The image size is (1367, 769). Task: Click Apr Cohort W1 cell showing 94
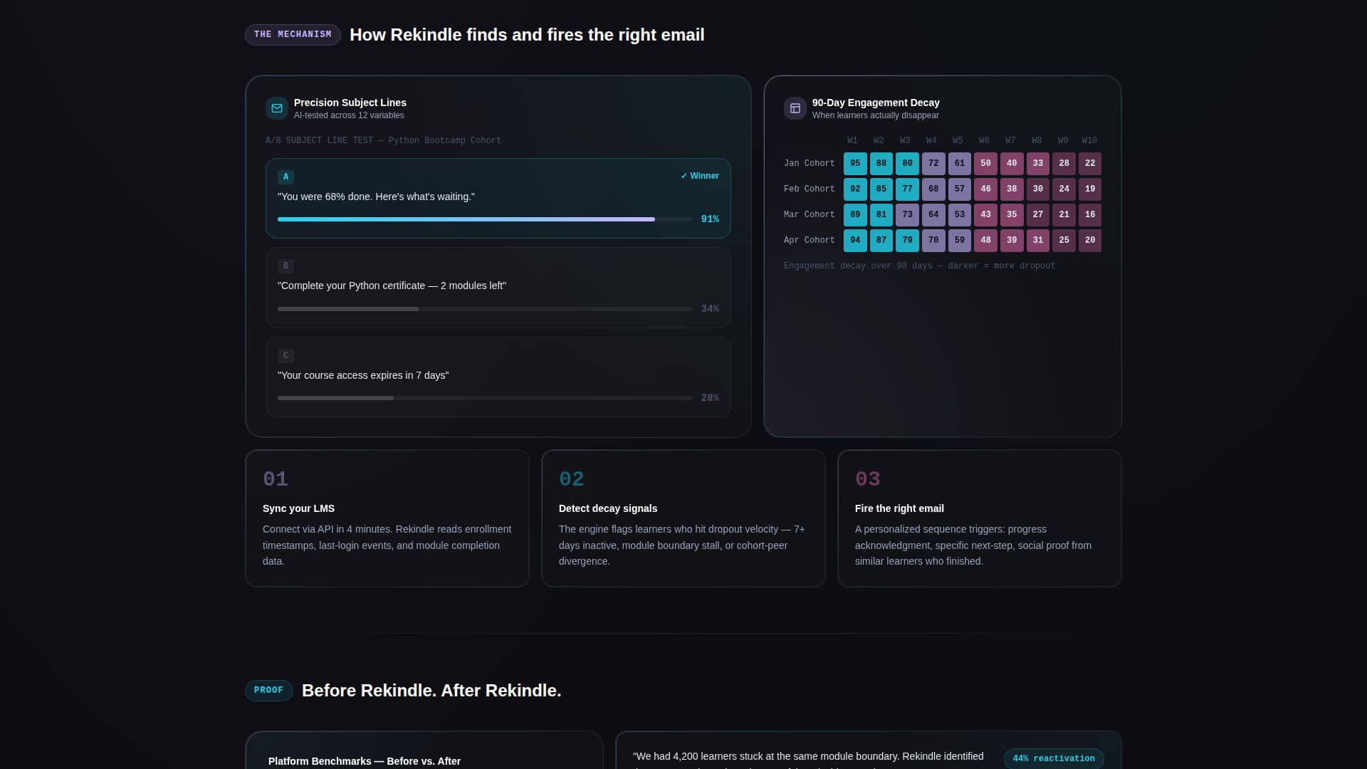[855, 241]
